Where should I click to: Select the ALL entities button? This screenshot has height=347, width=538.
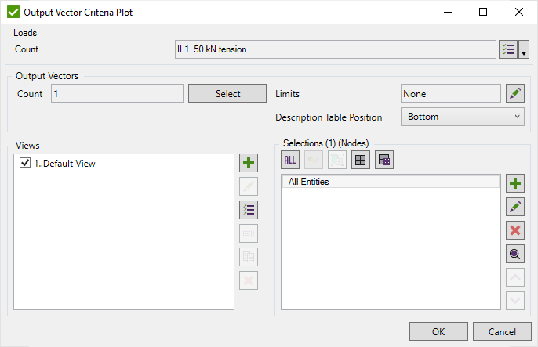click(x=290, y=160)
